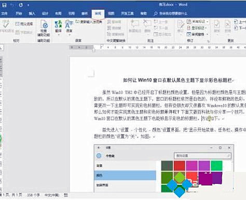Open the 文件 (File) tab
The image size is (246, 200).
click(4, 14)
